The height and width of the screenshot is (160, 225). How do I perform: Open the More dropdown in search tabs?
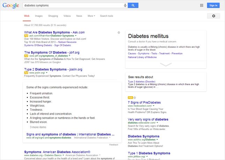(91, 16)
